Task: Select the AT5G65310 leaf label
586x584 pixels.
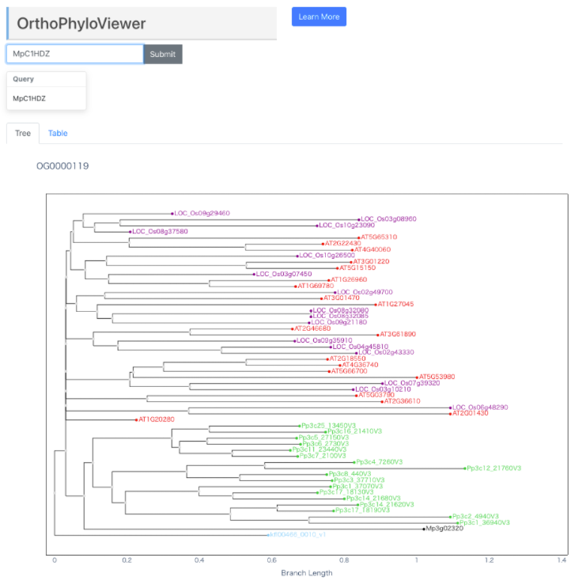Action: 380,237
